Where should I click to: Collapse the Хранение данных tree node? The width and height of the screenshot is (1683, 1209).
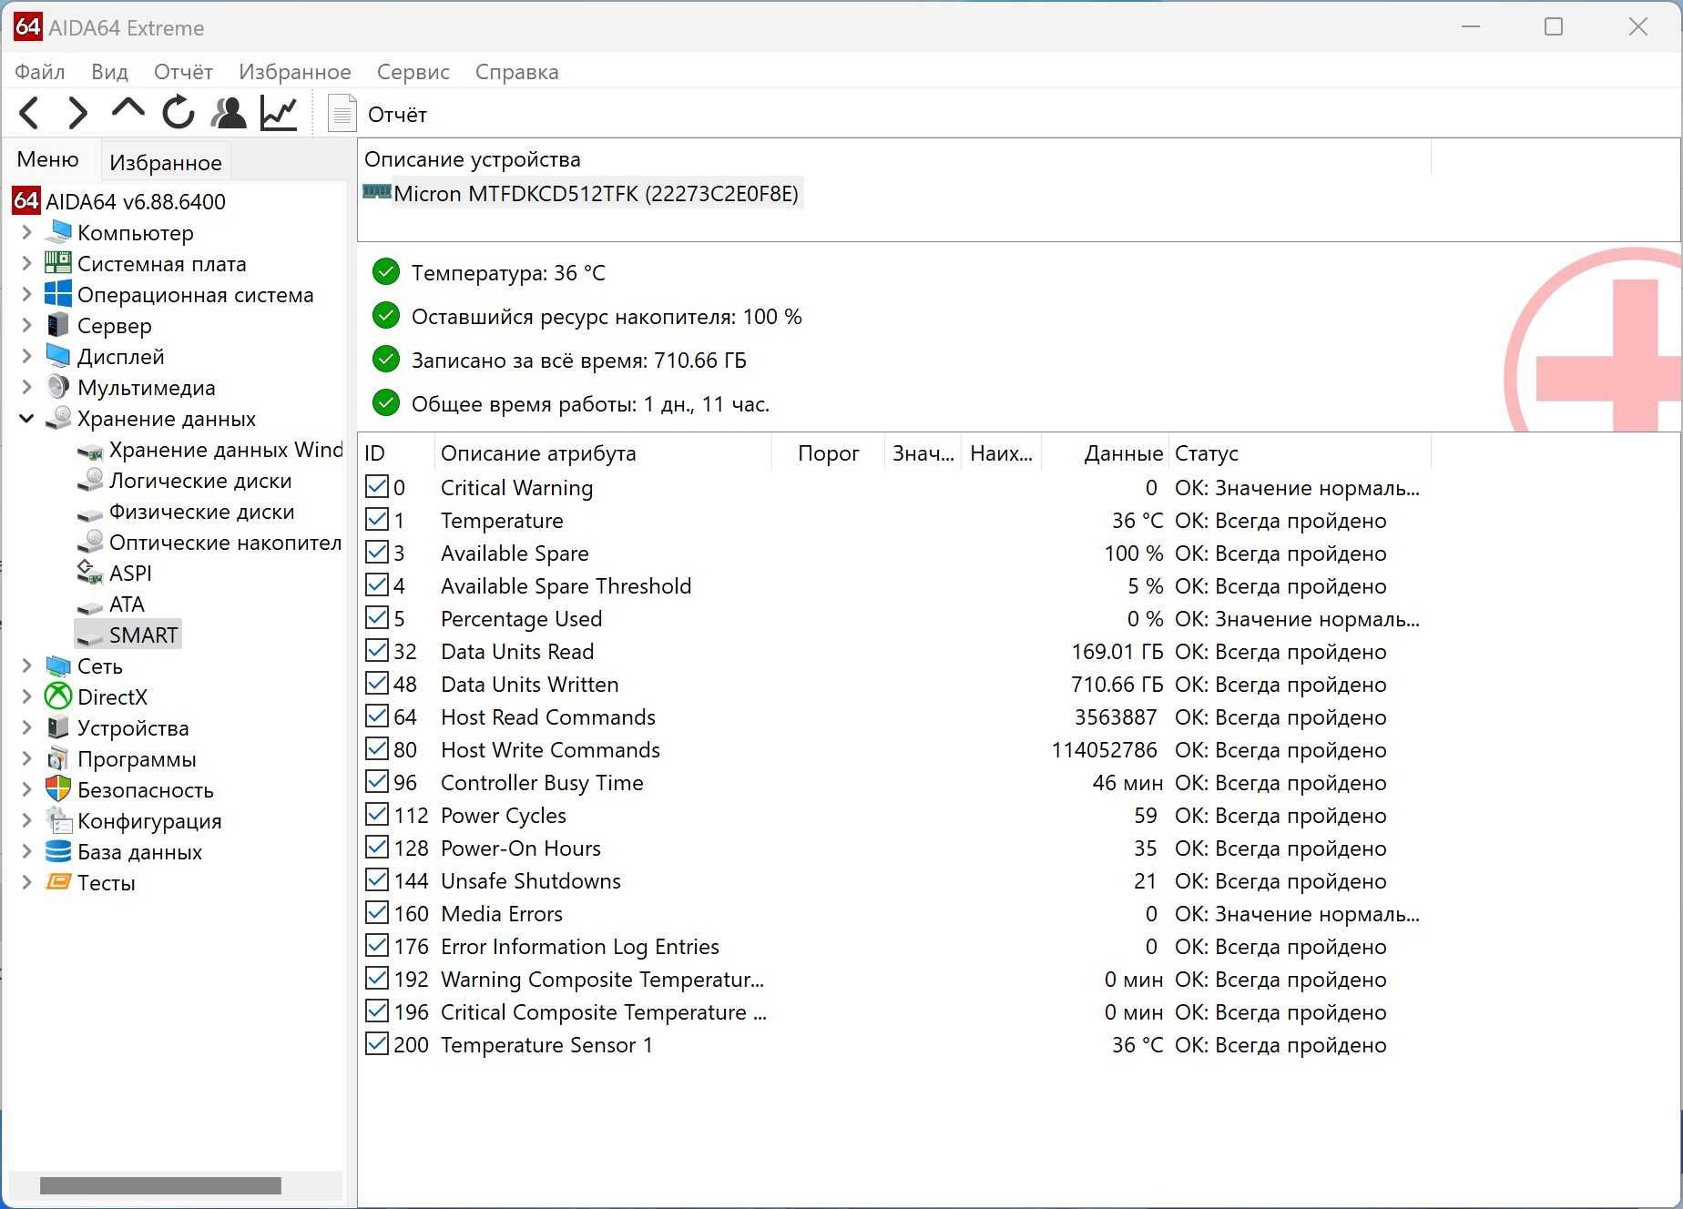click(x=26, y=418)
